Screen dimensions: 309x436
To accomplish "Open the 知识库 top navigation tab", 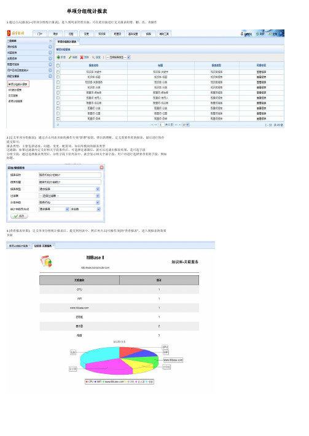I will pyautogui.click(x=102, y=34).
